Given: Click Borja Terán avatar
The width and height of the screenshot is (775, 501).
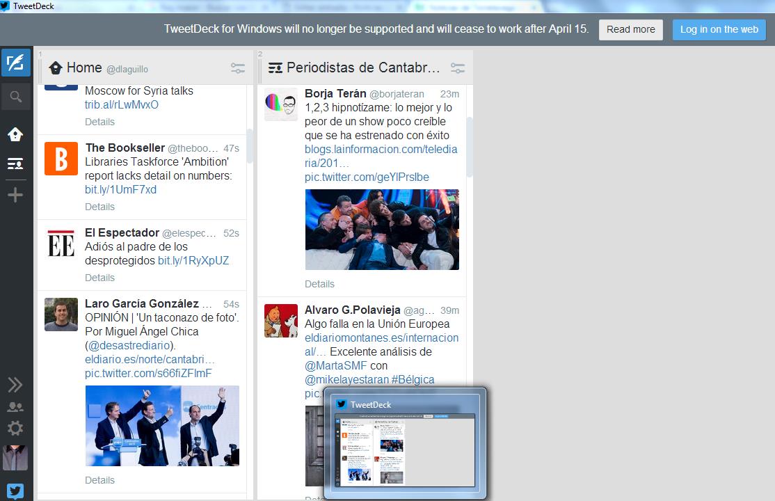Looking at the screenshot, I should point(281,104).
